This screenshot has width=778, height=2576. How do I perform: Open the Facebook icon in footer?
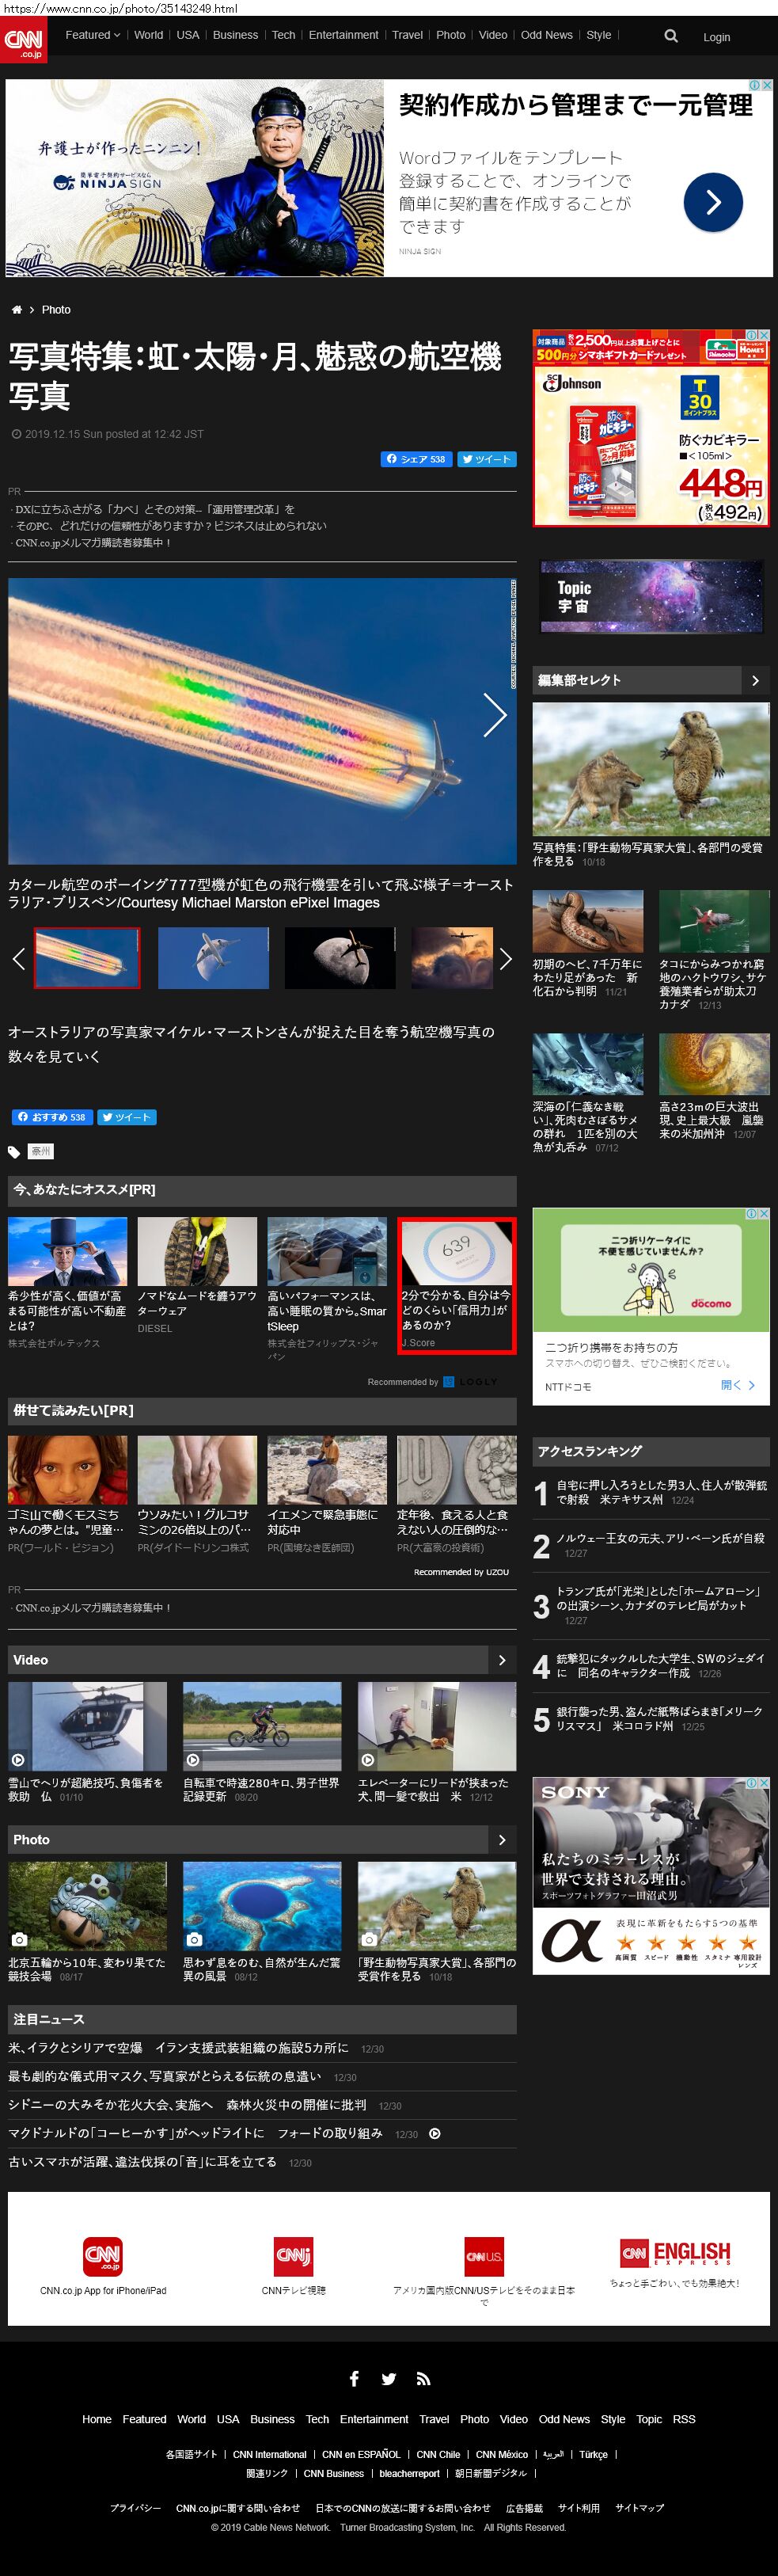tap(354, 2379)
